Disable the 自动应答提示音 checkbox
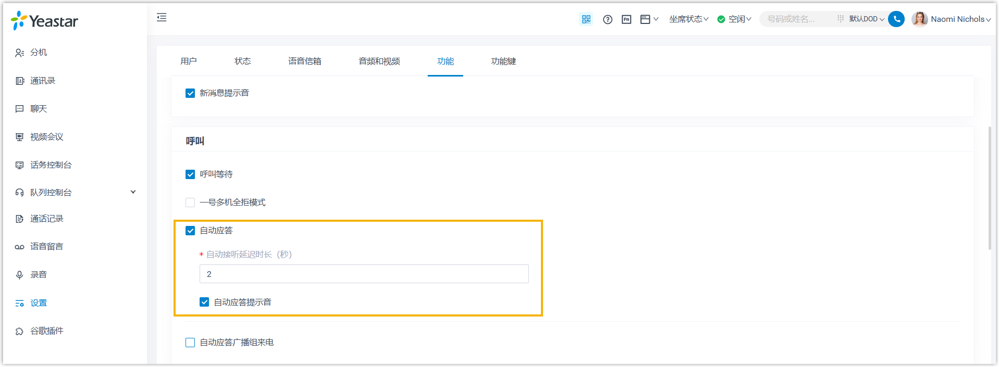The image size is (999, 367). click(204, 302)
